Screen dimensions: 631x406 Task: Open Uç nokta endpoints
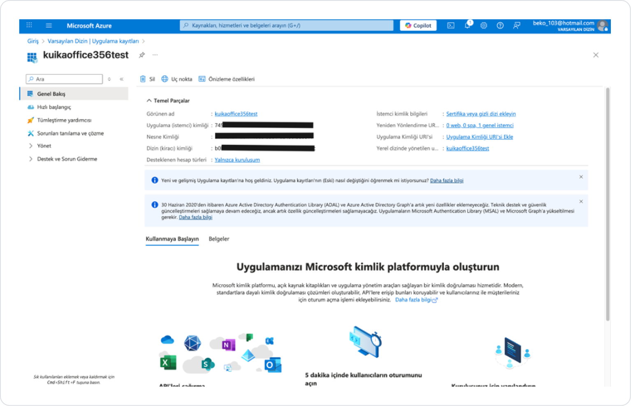177,79
